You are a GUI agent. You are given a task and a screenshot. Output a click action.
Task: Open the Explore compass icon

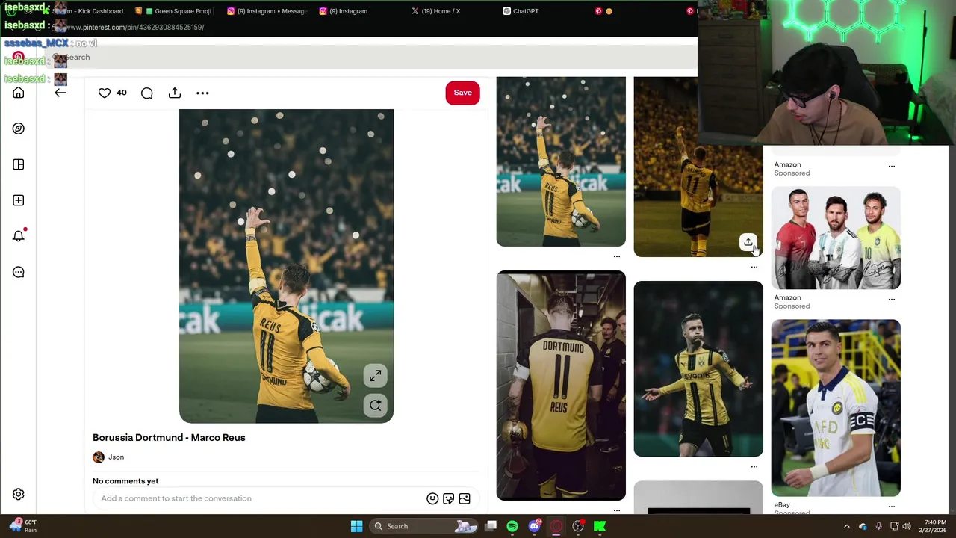click(x=19, y=129)
